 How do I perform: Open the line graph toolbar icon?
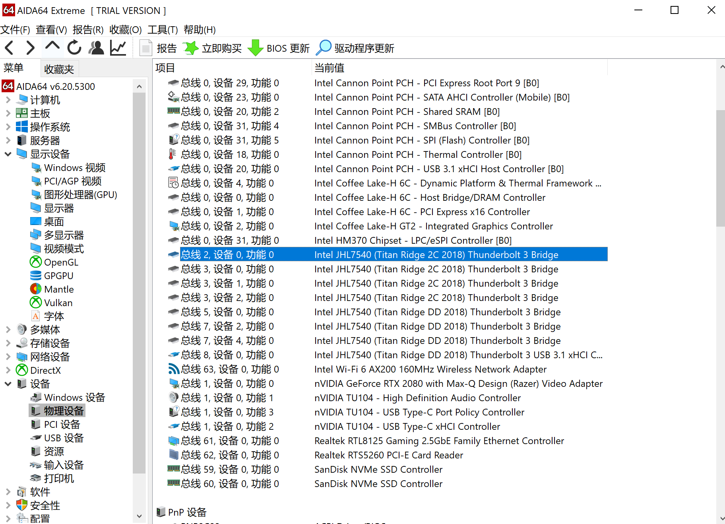pos(118,48)
